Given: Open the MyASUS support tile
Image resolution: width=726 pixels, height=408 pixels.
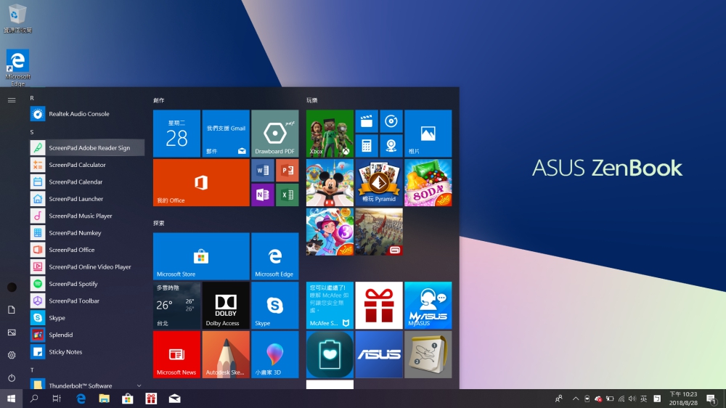Looking at the screenshot, I should pyautogui.click(x=428, y=306).
